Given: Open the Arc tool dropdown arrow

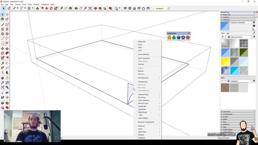Looking at the screenshot, I should 25,8.
